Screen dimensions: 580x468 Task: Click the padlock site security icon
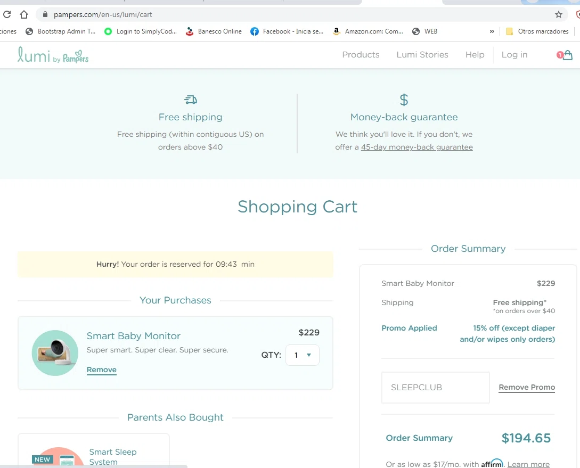(45, 14)
